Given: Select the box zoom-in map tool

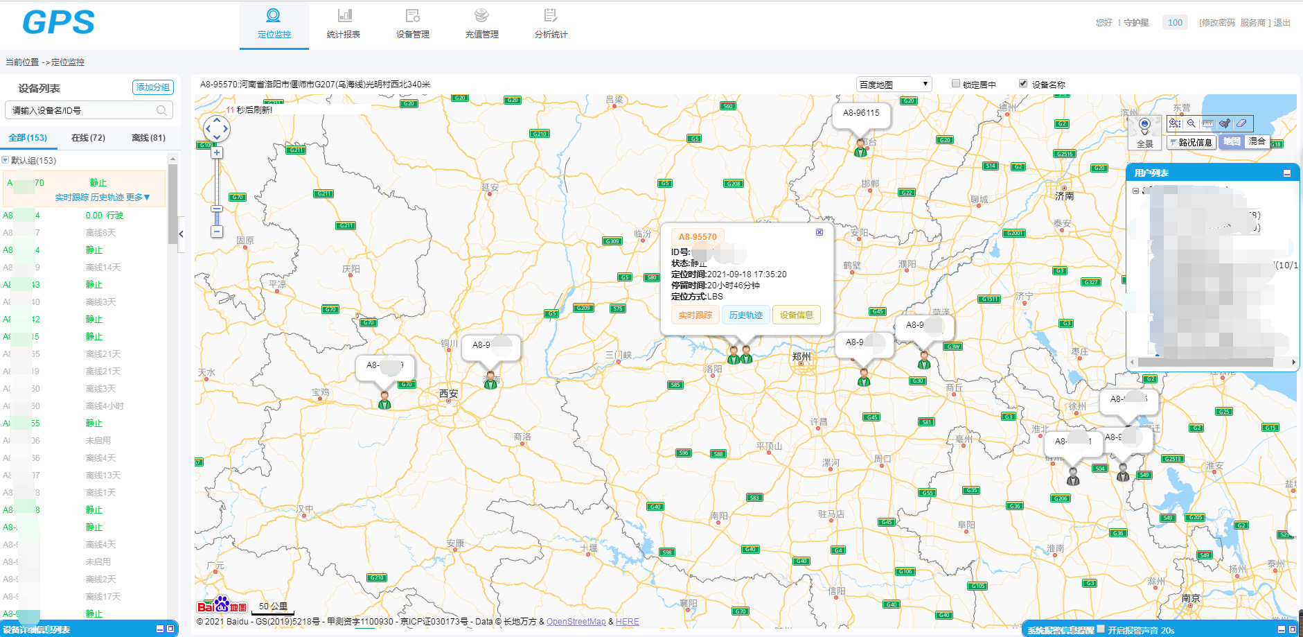Looking at the screenshot, I should click(1175, 123).
